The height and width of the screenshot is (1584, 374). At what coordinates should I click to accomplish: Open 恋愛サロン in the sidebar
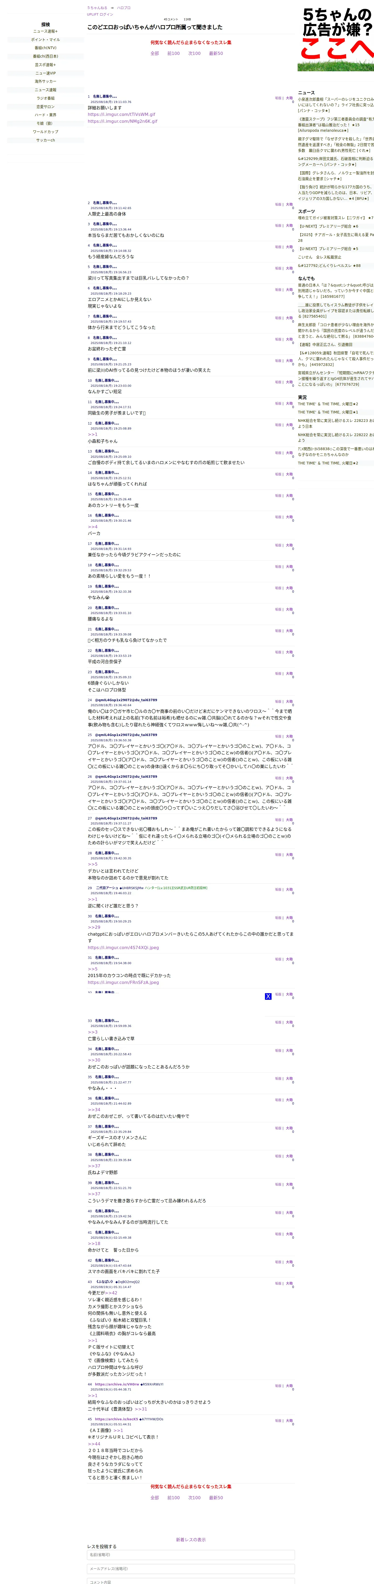coord(45,107)
